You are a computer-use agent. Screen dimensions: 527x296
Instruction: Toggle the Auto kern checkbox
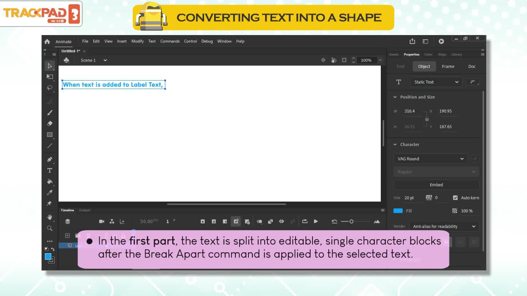point(455,198)
